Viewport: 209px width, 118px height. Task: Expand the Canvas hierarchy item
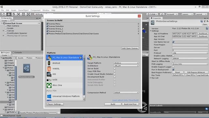click(x=4, y=31)
